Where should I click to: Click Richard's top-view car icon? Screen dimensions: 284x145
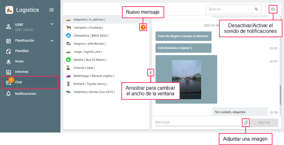(x=68, y=84)
